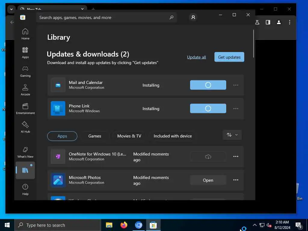Open What's New in sidebar

click(x=25, y=152)
